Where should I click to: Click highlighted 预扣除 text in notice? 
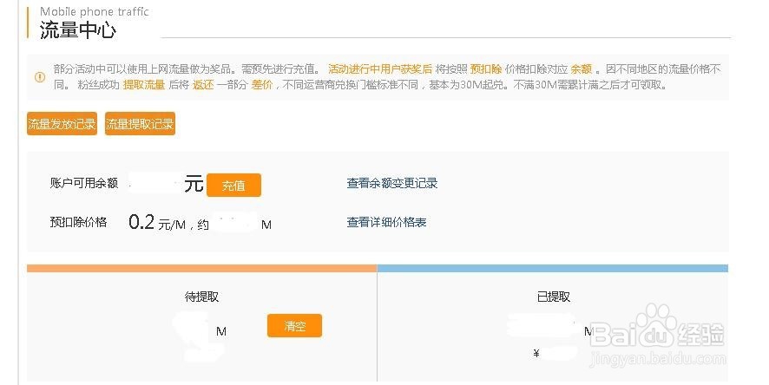tap(485, 69)
